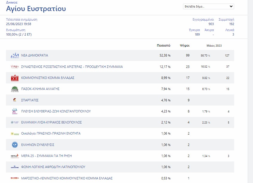253x183 pixels.
Task: Click the Άκυρα label
Action: [x=209, y=30]
